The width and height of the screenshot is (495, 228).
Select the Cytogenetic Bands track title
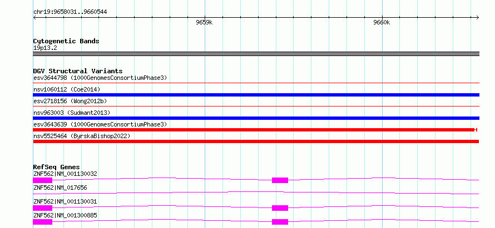point(66,41)
